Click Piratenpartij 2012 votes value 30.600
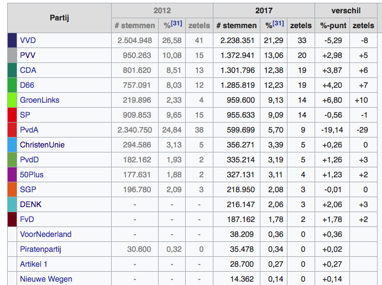The height and width of the screenshot is (285, 382). click(139, 249)
